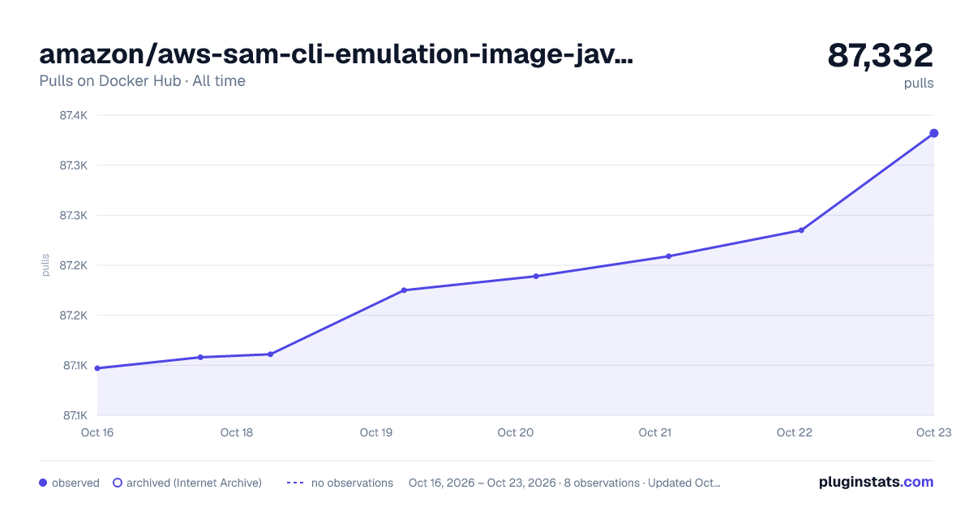Screen dimensions: 973x511
Task: Click the pluginstats.com link
Action: click(x=876, y=482)
